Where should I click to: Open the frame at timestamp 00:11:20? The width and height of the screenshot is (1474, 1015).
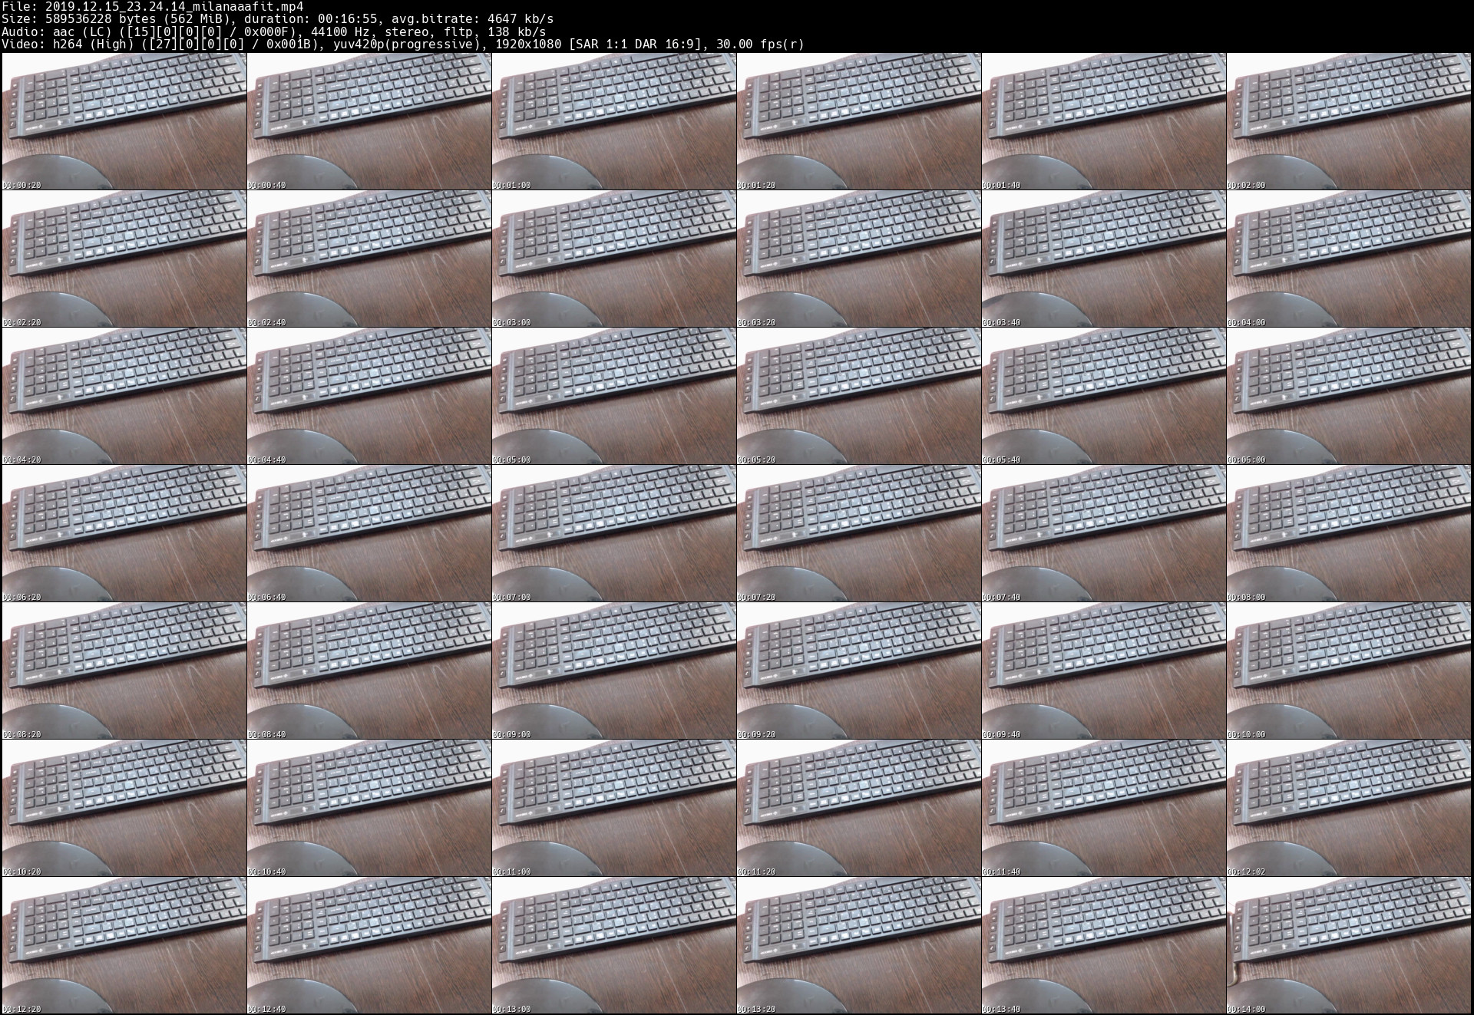click(x=859, y=808)
